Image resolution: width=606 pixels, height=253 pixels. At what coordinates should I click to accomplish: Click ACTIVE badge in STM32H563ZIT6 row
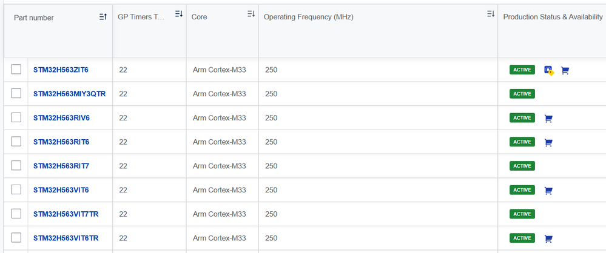pos(522,70)
